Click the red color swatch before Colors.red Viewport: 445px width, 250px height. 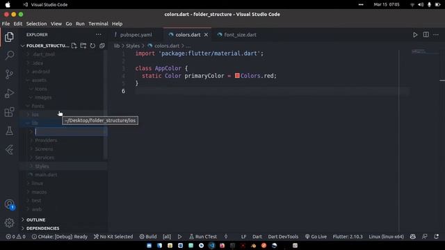pyautogui.click(x=237, y=76)
